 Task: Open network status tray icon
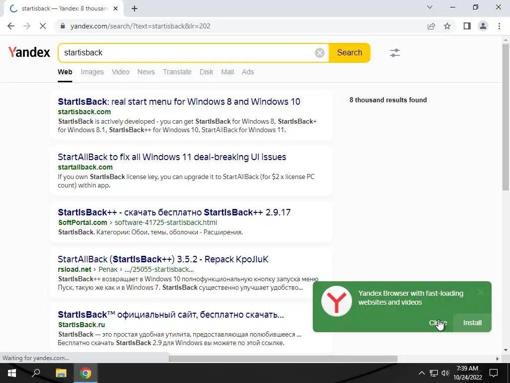pos(434,373)
